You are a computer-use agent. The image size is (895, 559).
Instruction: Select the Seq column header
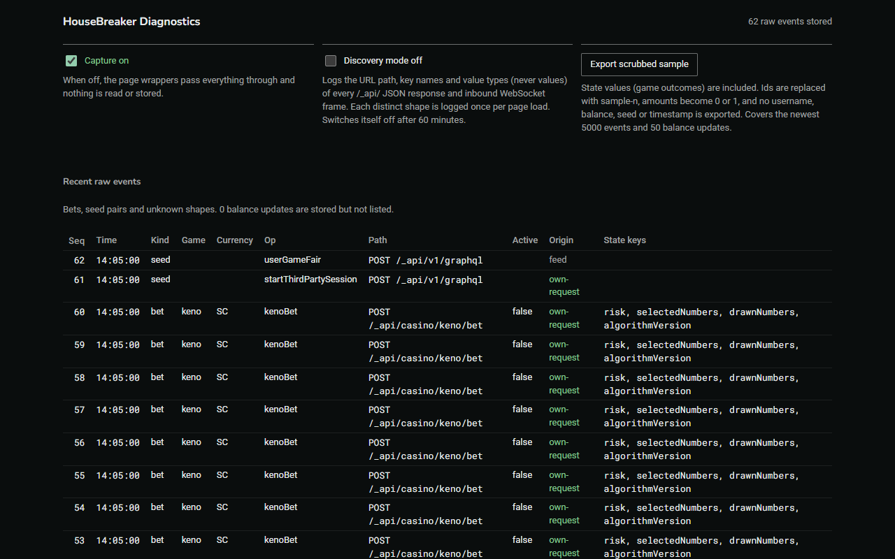pos(77,240)
